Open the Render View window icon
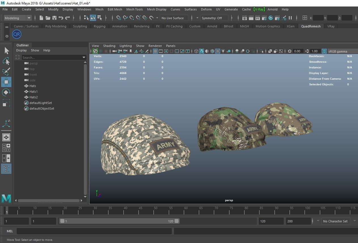This screenshot has height=243, width=358. (x=245, y=18)
